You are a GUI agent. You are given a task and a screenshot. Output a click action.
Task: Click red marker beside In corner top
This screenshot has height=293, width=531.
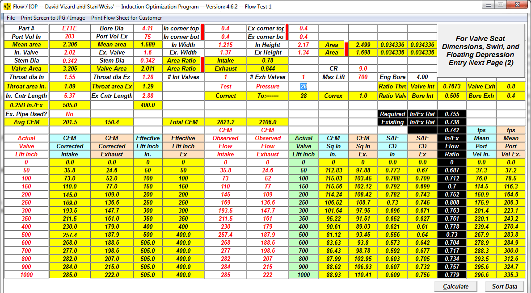(203, 29)
